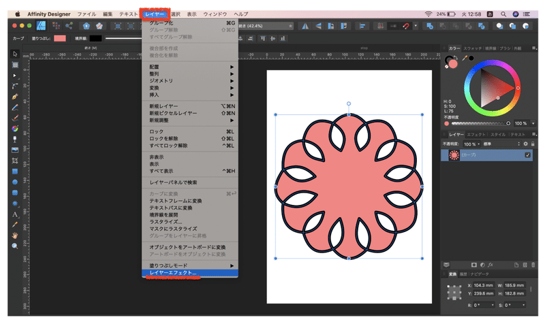
Task: Open the ファイル menu
Action: click(x=87, y=14)
